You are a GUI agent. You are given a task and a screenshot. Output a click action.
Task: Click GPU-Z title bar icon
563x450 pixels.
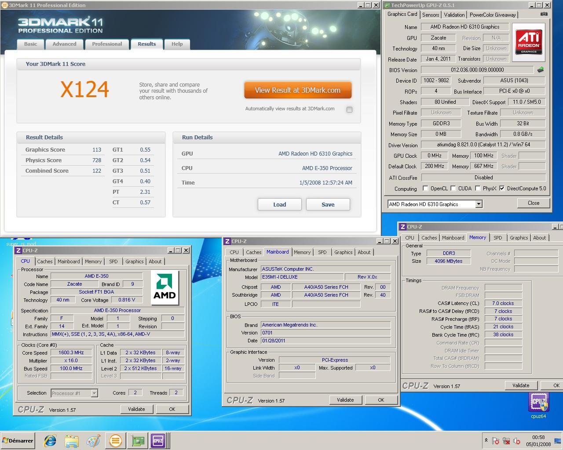point(387,5)
